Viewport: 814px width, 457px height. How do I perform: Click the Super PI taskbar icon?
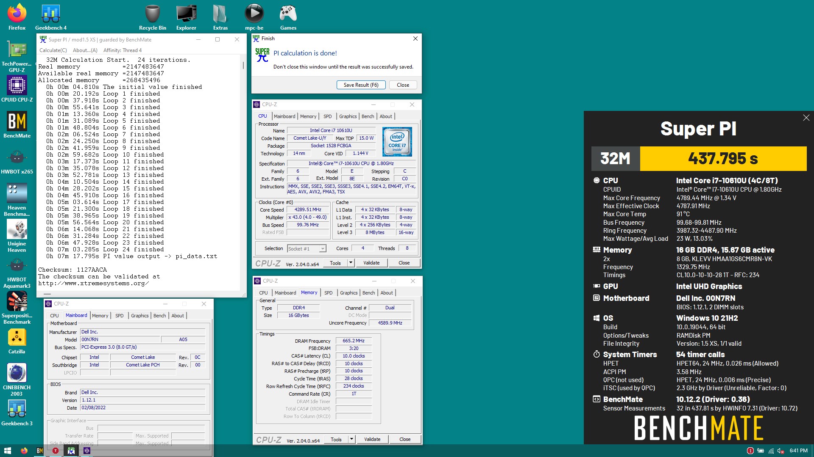(71, 451)
